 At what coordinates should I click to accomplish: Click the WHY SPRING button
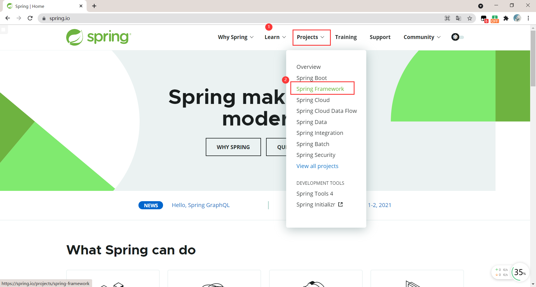[x=233, y=147]
